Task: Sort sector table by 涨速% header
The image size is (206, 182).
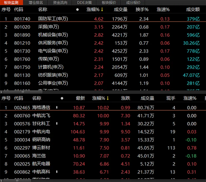Action: click(x=163, y=9)
